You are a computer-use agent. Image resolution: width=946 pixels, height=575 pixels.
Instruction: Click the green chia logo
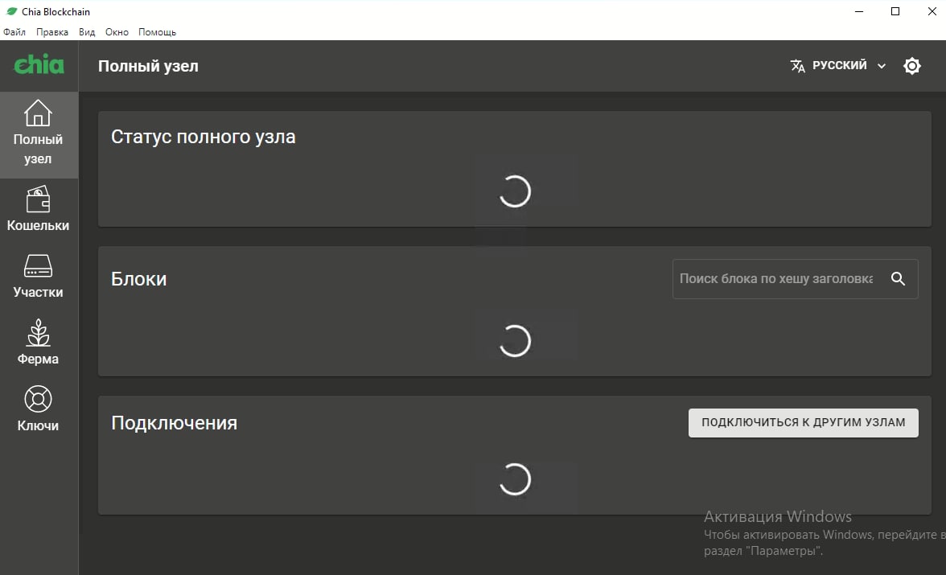tap(39, 64)
